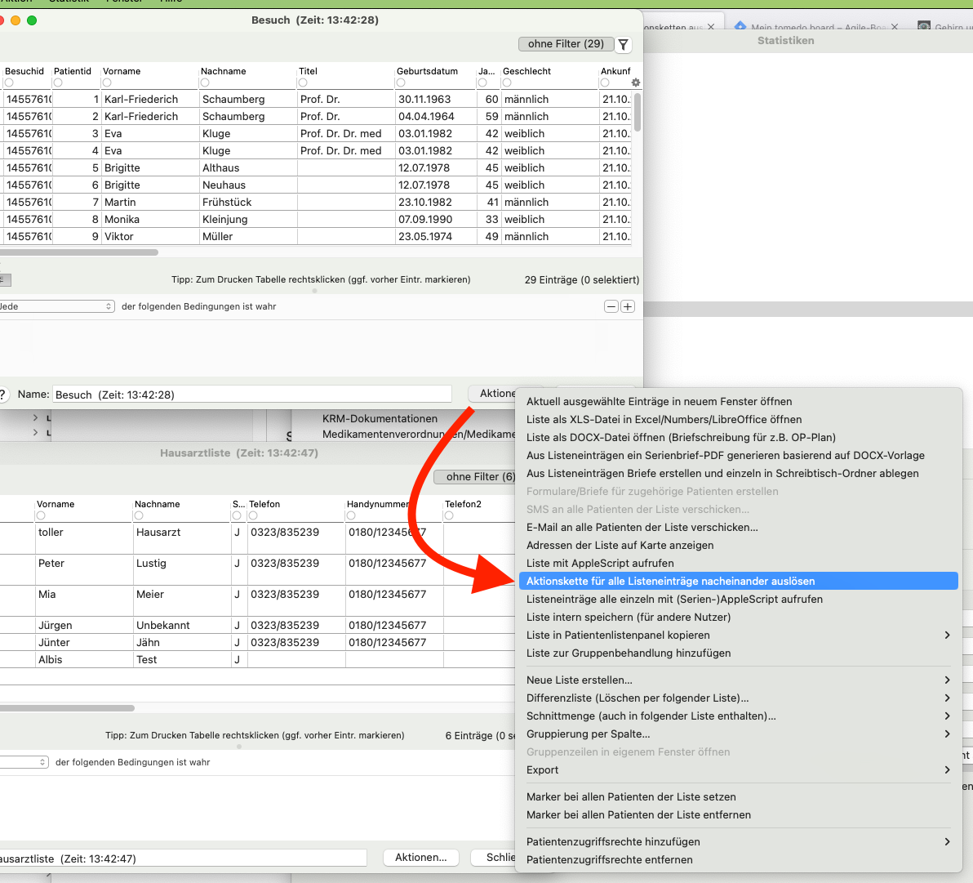
Task: Select the 'Kleinjung' cell in Besuch table
Action: click(x=248, y=219)
